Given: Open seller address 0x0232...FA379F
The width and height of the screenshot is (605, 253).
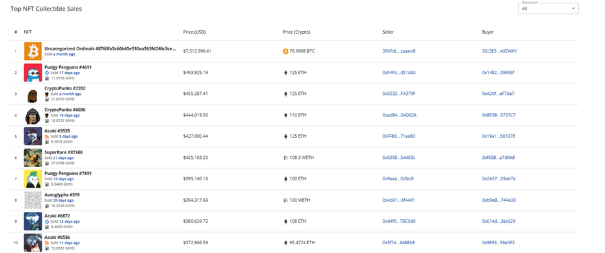Looking at the screenshot, I should (399, 94).
